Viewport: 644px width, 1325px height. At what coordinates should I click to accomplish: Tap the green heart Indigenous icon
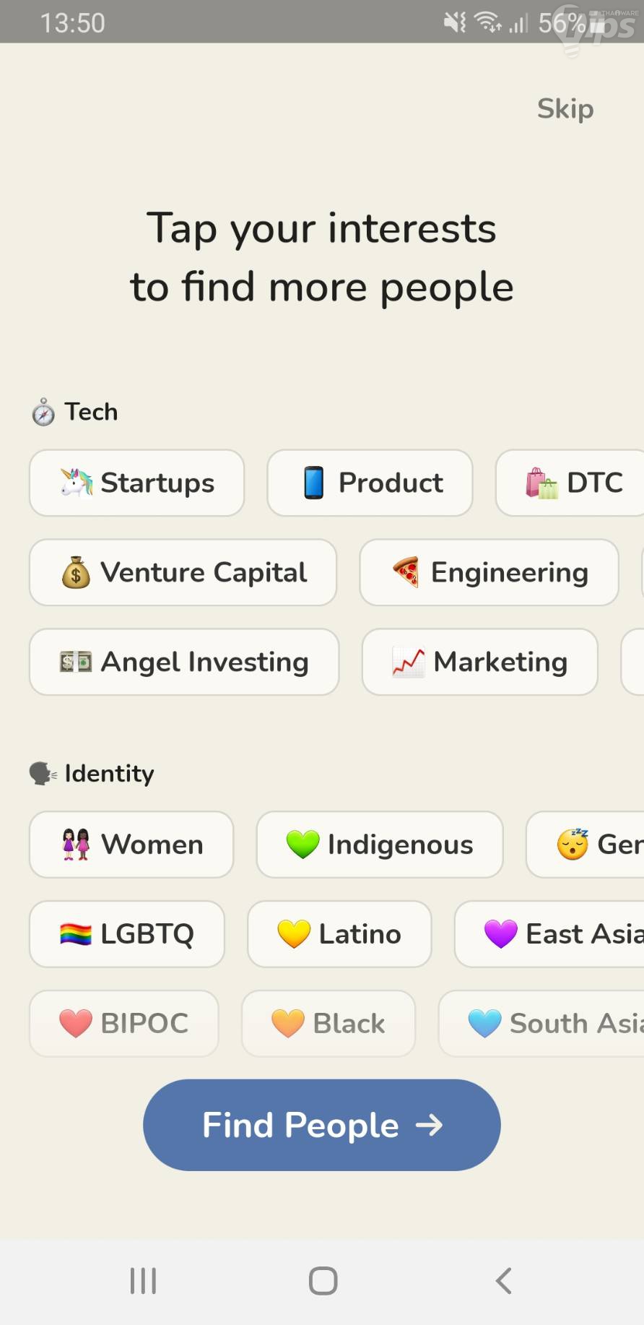(x=303, y=845)
